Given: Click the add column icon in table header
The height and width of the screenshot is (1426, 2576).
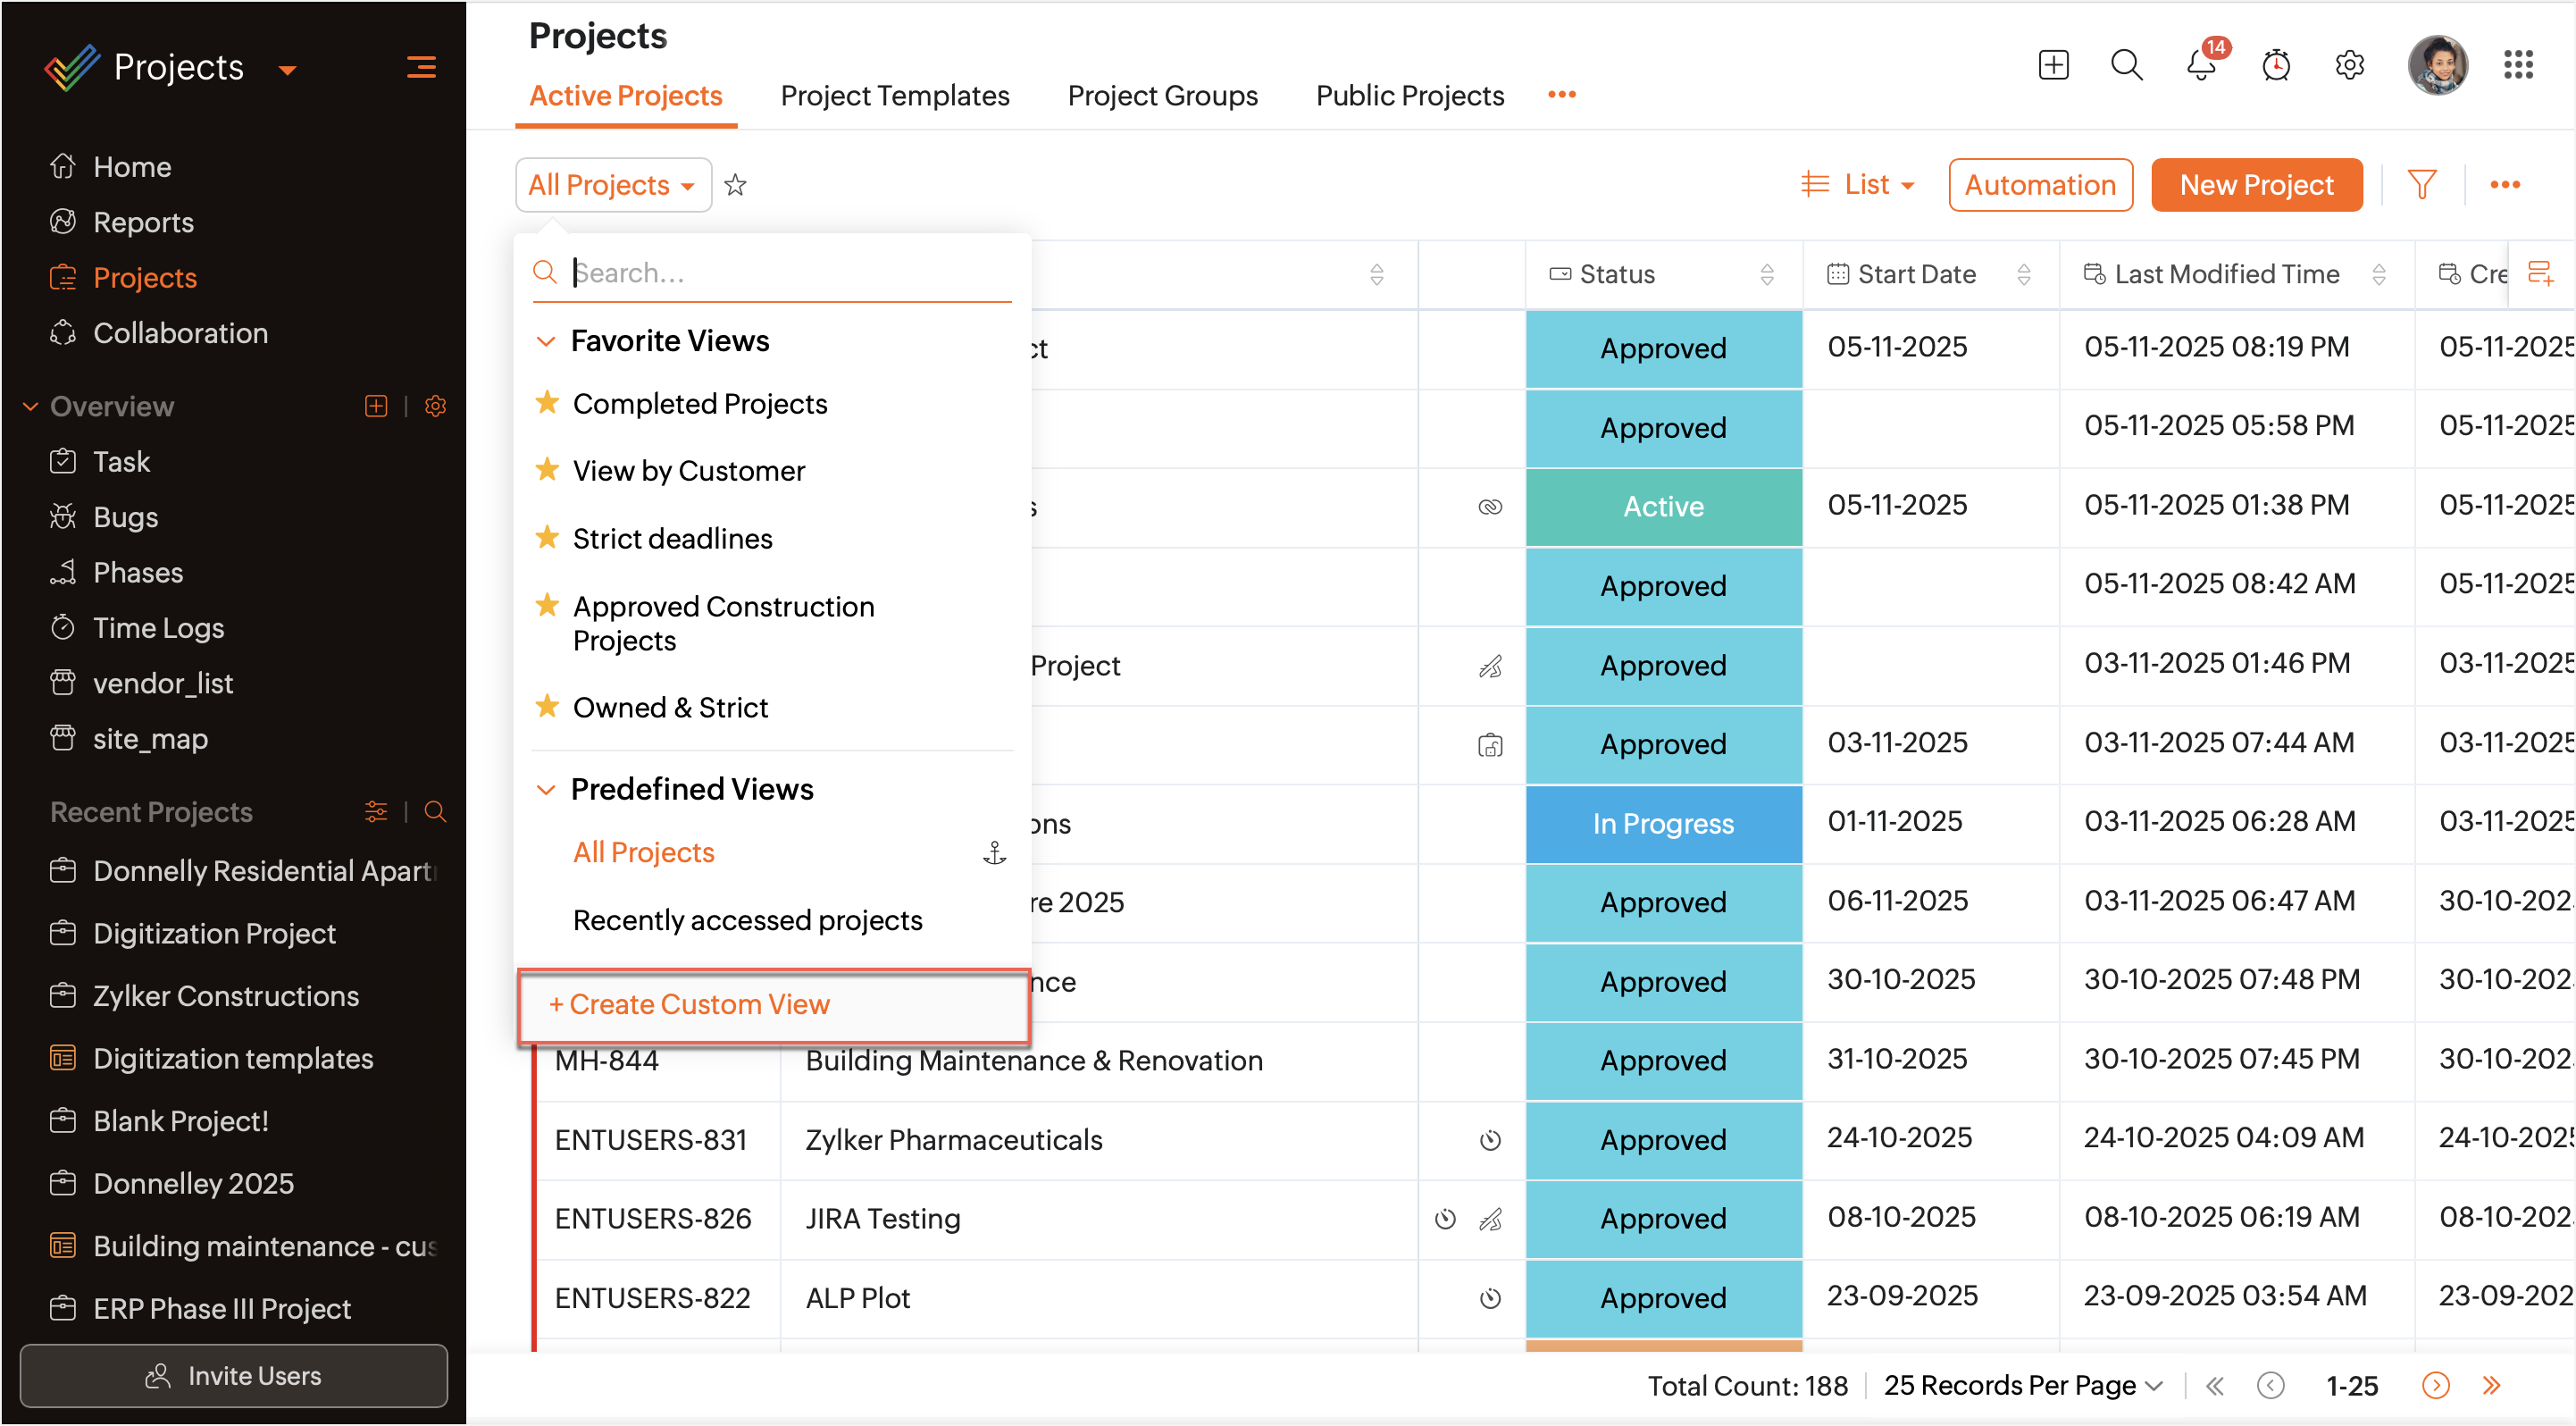Looking at the screenshot, I should point(2540,273).
